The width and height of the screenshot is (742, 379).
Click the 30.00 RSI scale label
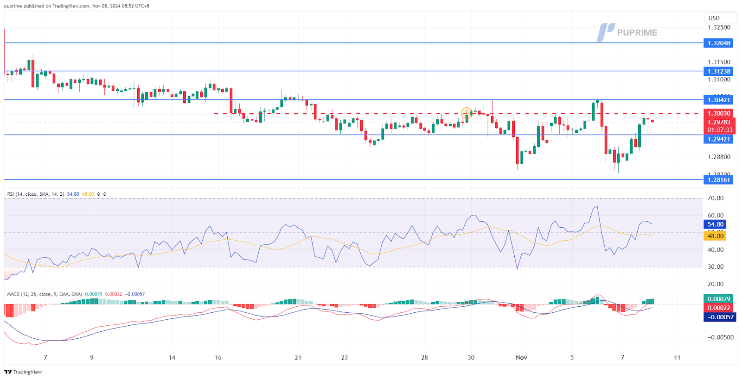[715, 267]
